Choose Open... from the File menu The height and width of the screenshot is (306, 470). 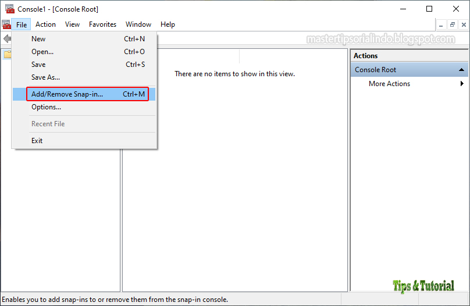[x=84, y=52]
